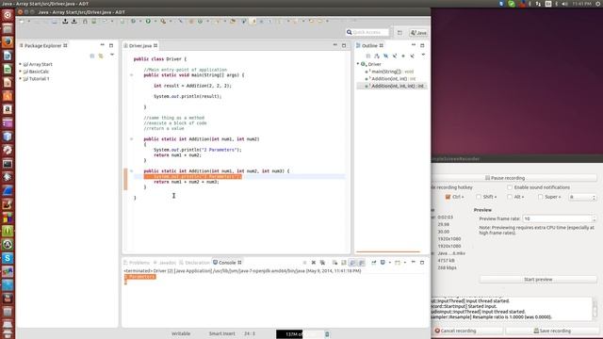The image size is (603, 339).
Task: Toggle Hide Static members in Outline toolbar
Action: tap(395, 56)
